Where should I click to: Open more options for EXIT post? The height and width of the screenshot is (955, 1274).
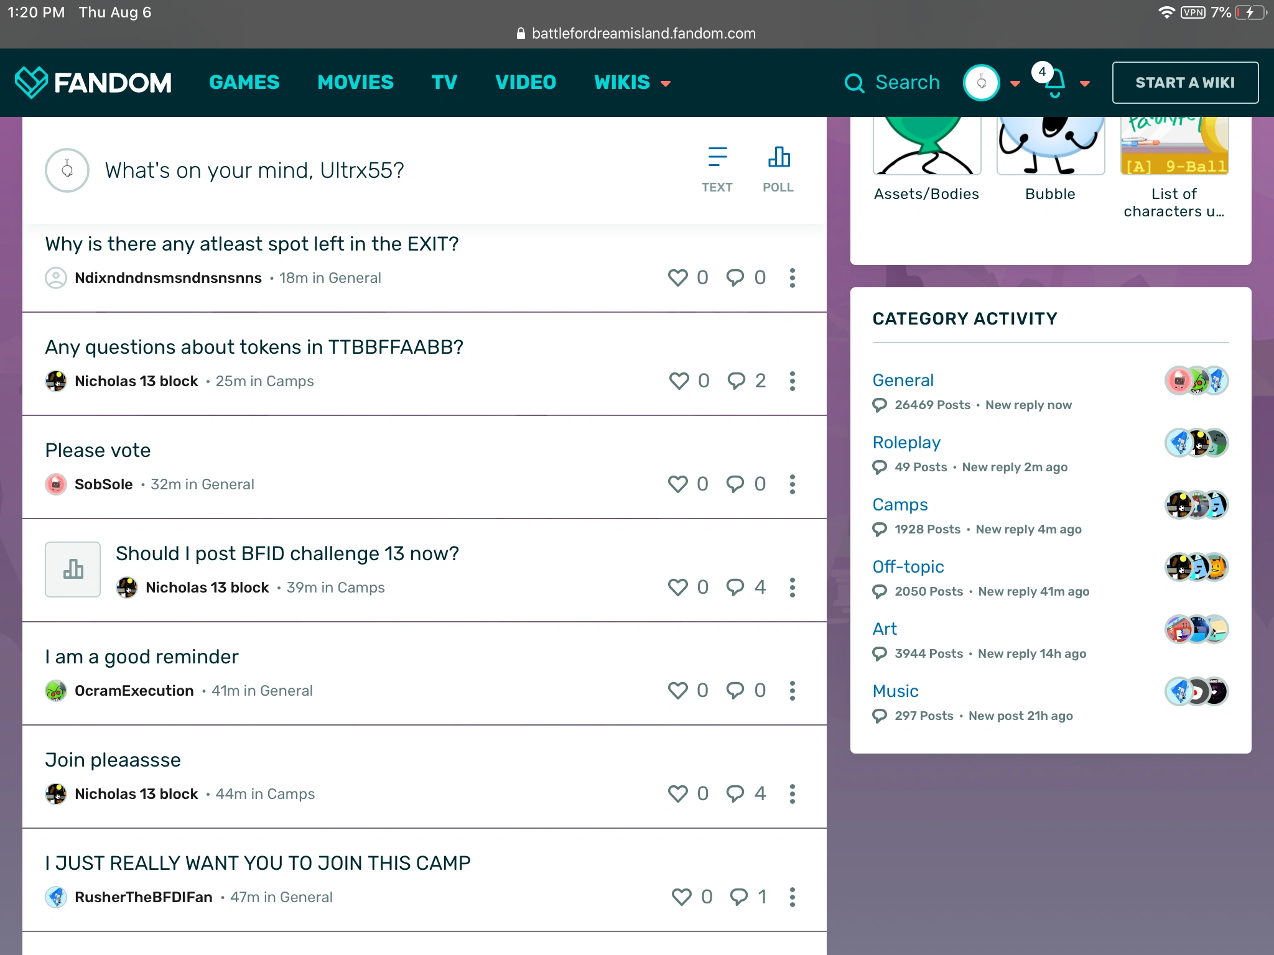792,277
